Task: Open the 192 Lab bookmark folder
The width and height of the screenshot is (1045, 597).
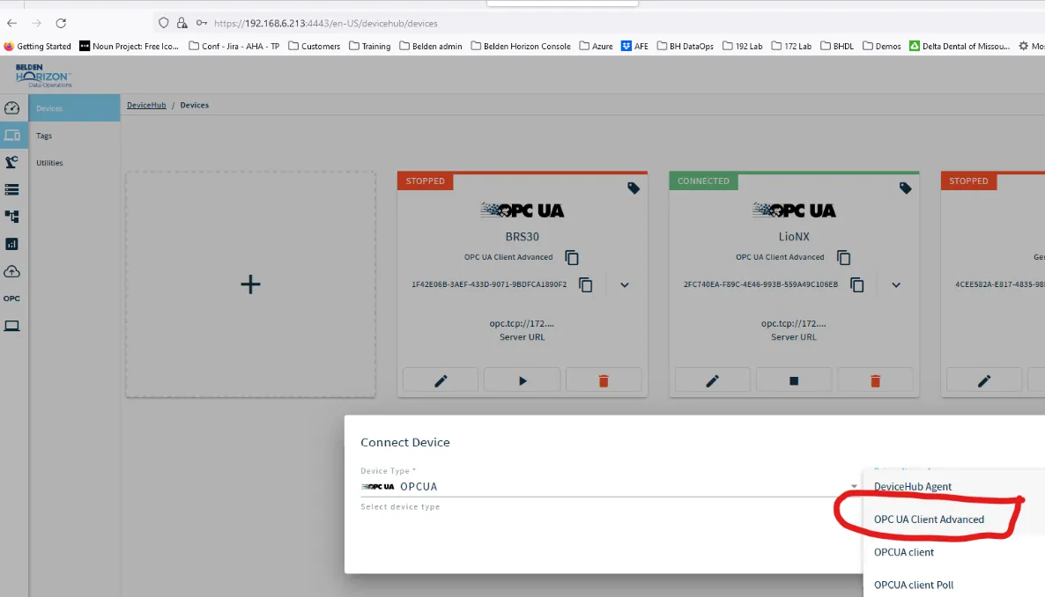Action: 743,46
